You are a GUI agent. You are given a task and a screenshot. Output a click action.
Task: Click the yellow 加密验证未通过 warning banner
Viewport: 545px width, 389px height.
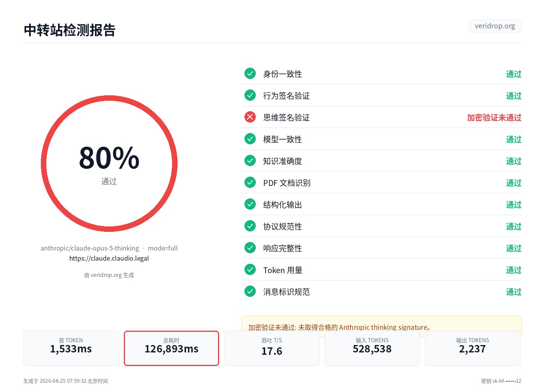click(381, 326)
